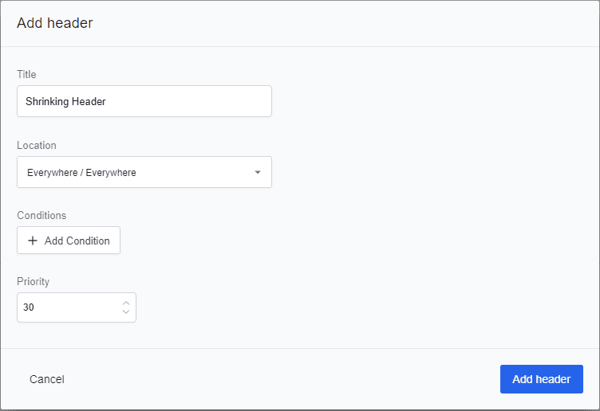The image size is (600, 411).
Task: Click the plus icon in Add Condition
Action: 33,241
